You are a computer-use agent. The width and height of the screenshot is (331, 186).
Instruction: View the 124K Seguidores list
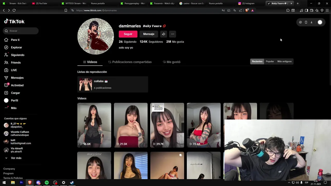[151, 42]
